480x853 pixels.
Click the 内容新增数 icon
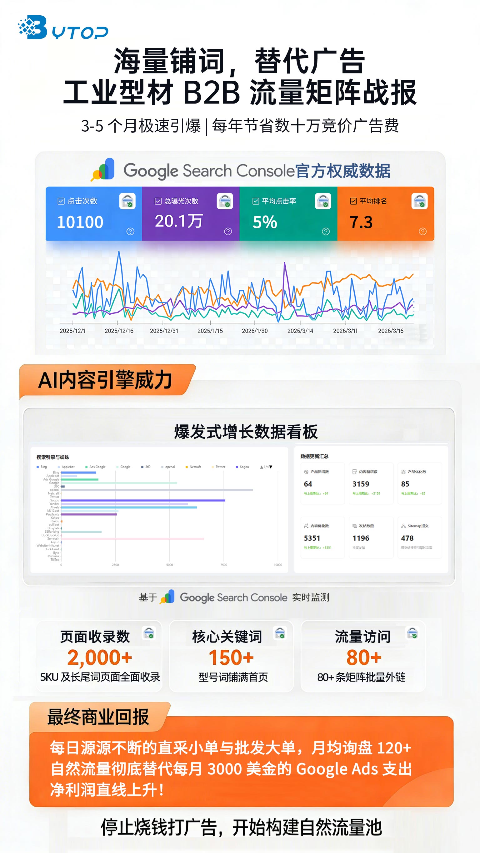[355, 472]
